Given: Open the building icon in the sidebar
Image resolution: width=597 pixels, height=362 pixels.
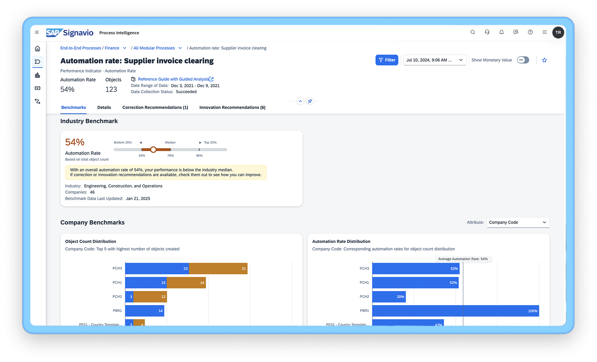Looking at the screenshot, I should [37, 75].
